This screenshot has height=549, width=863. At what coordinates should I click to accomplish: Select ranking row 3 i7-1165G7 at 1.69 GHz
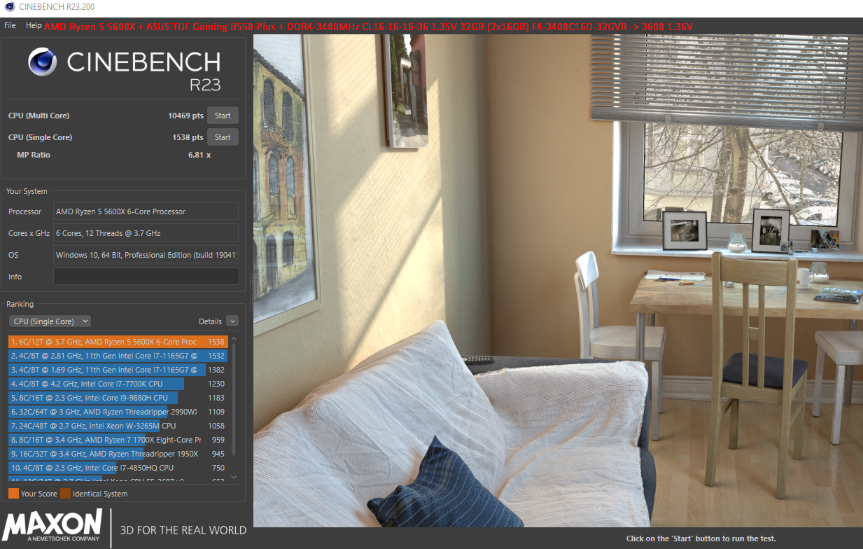click(118, 370)
